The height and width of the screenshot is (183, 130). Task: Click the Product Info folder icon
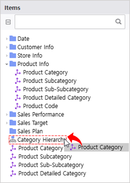coord(13,64)
